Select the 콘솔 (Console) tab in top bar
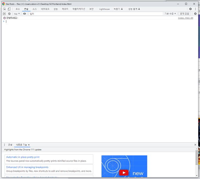Screen dimensions: 200x179 click(26, 9)
